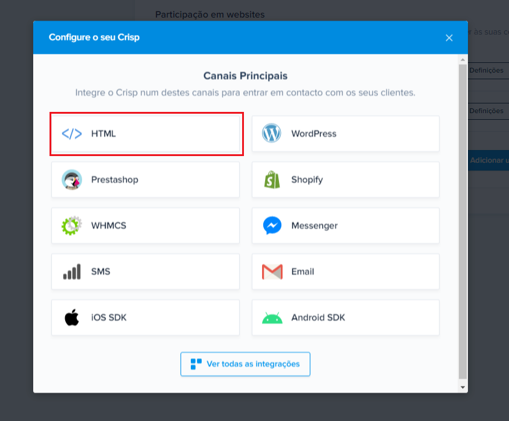Click the dialog vertical scrollbar track
Viewport: 509px width, 421px height.
[x=463, y=222]
